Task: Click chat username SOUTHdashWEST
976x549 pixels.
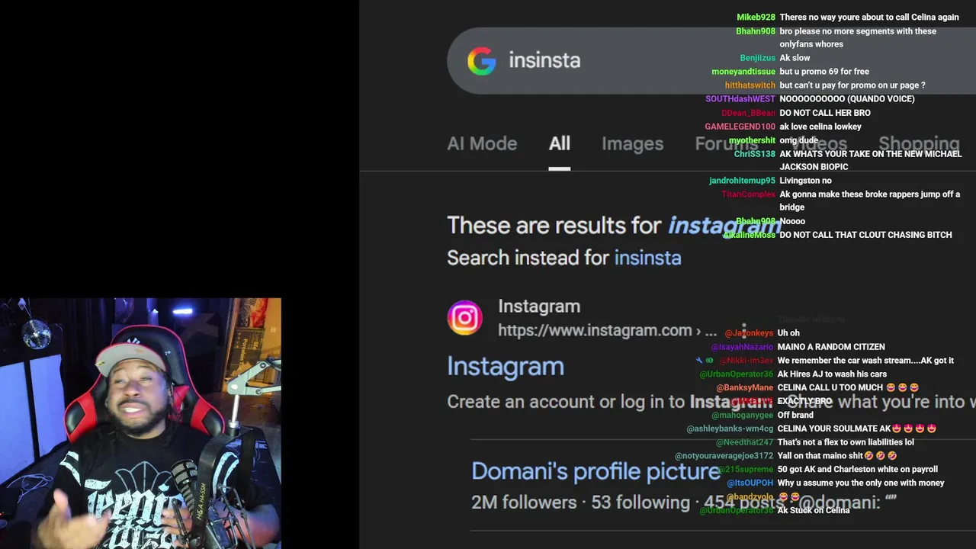Action: (740, 99)
